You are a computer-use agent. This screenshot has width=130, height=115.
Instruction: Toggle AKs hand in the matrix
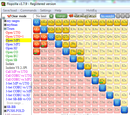coord(44,22)
